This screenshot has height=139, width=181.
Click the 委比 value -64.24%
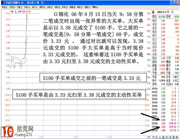[x=162, y=17]
